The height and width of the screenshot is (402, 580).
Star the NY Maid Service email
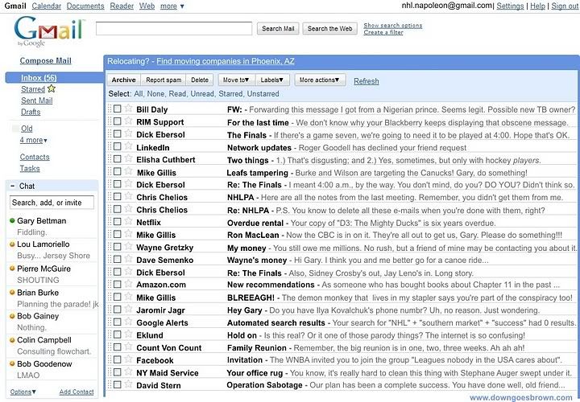(x=128, y=371)
